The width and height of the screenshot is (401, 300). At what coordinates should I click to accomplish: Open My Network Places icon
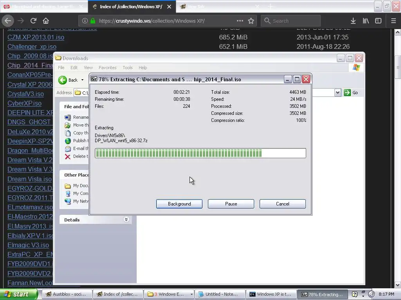pos(68,201)
